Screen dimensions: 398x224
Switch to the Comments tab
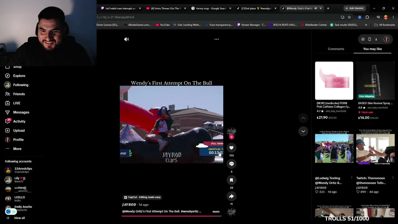click(x=336, y=49)
